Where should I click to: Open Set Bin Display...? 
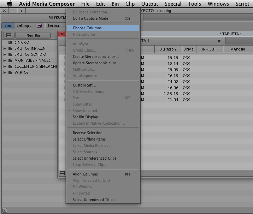(x=103, y=117)
